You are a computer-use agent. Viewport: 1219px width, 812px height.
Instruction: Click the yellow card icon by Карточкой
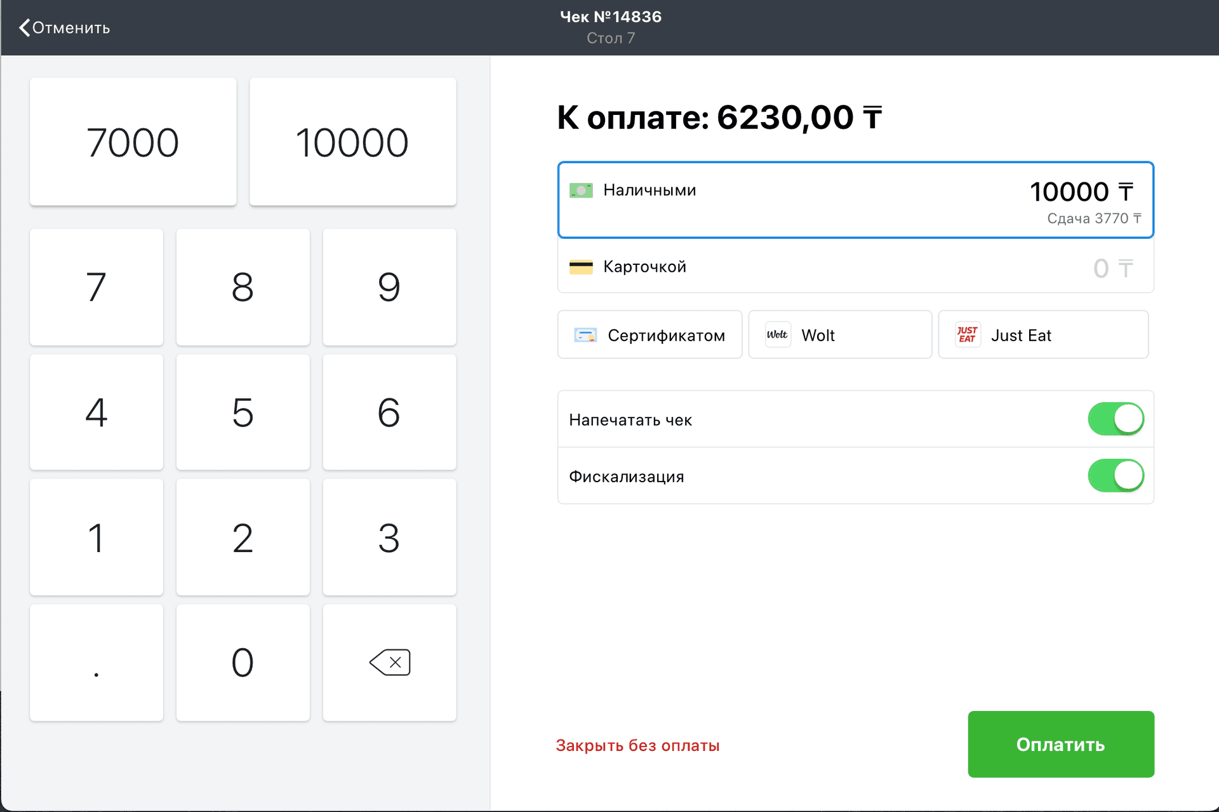(x=581, y=267)
